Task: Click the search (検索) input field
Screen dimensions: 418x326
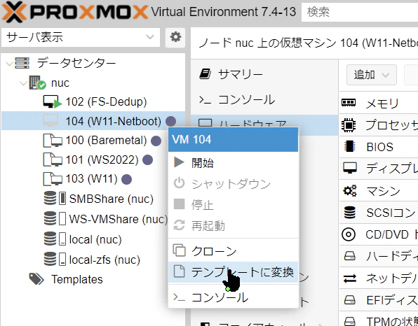Action: [x=360, y=12]
